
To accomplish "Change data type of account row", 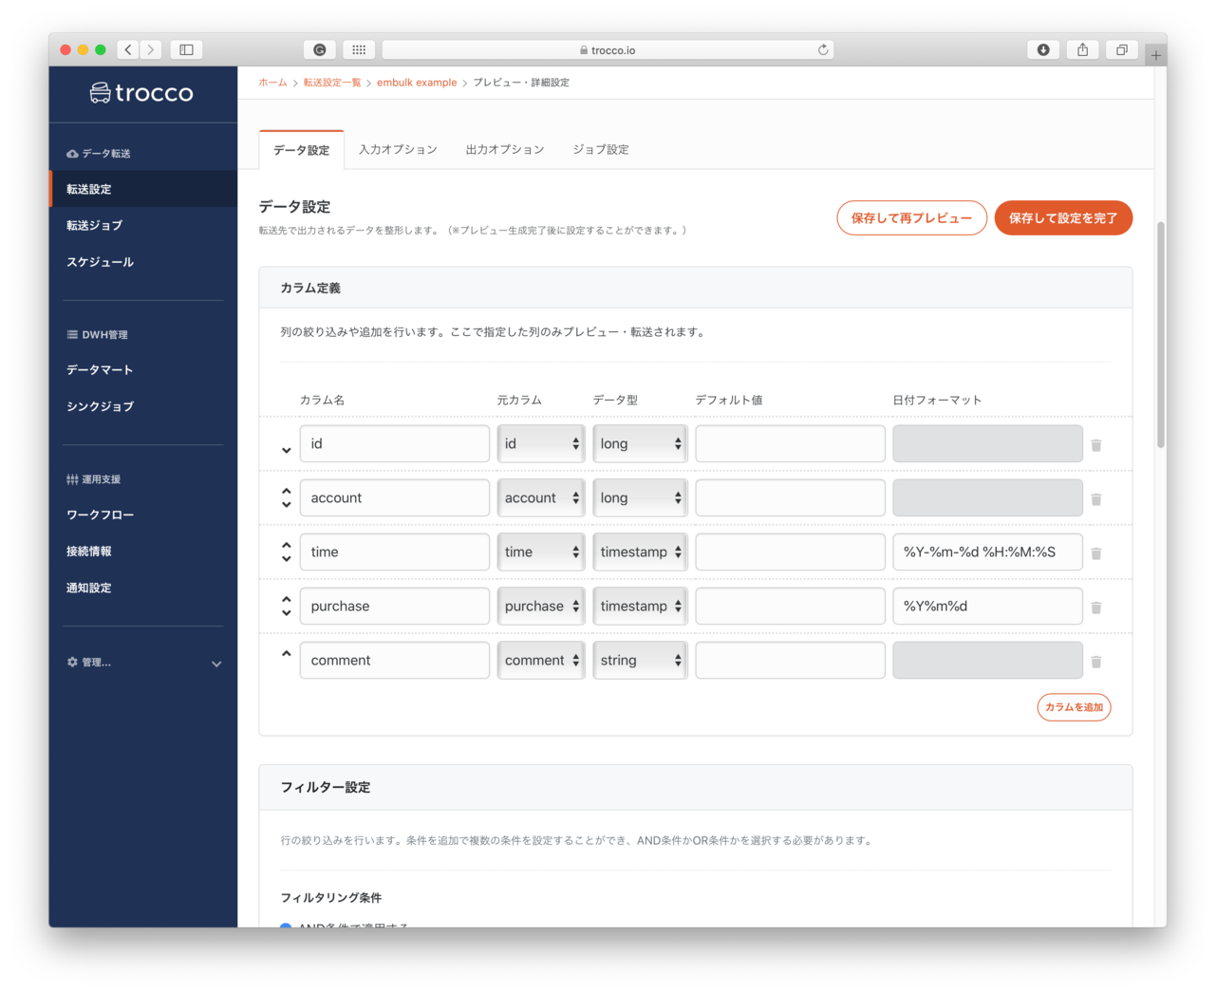I will coord(640,497).
